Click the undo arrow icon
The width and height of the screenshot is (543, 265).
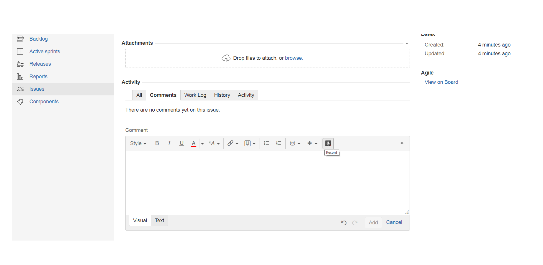pos(344,223)
